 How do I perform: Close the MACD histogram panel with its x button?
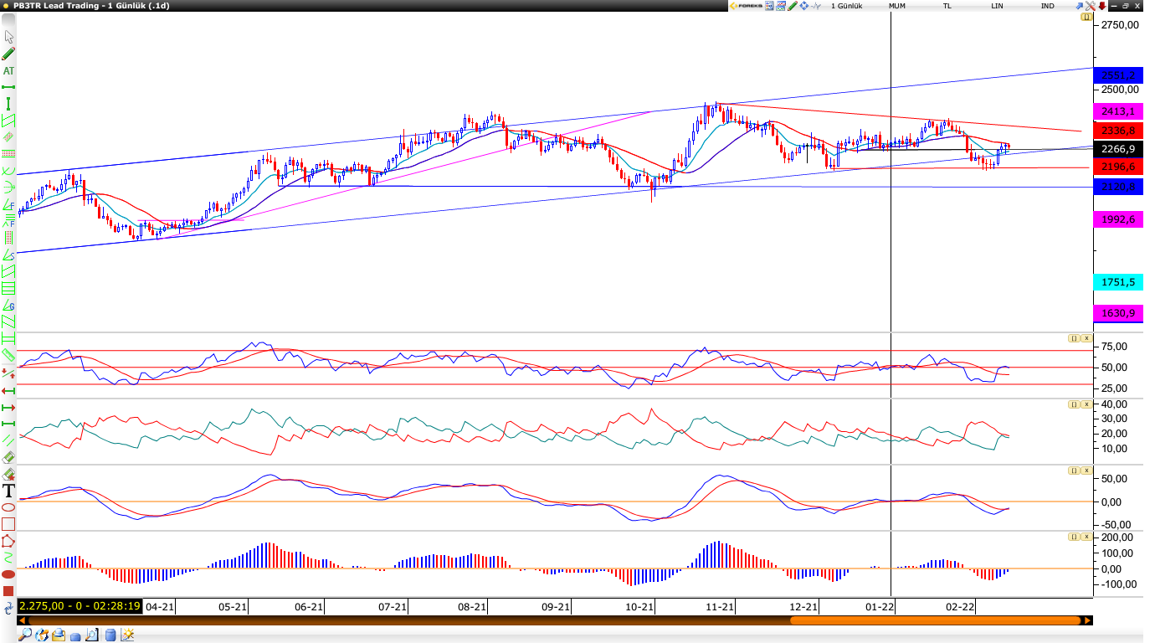tap(1086, 537)
